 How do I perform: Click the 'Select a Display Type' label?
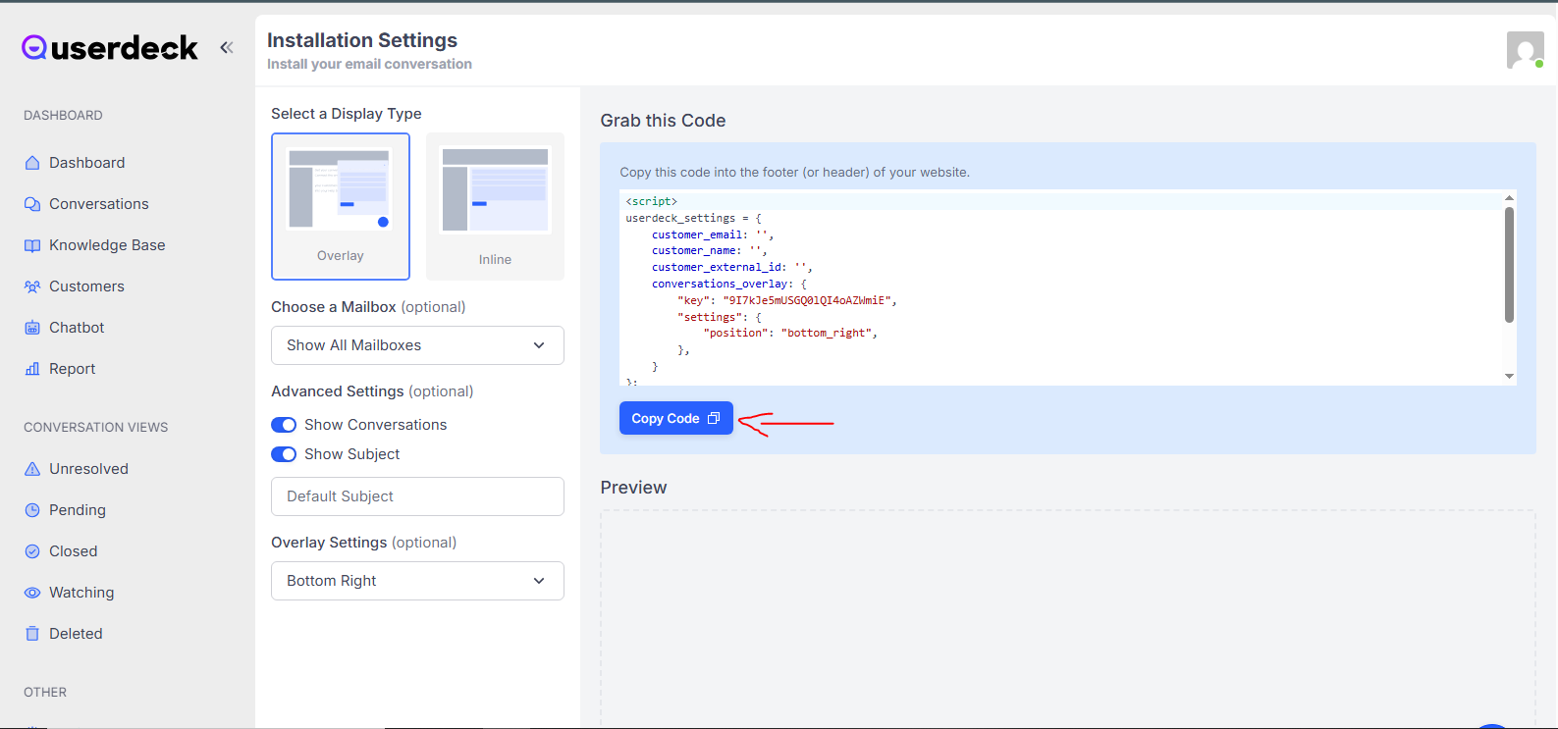(x=347, y=114)
